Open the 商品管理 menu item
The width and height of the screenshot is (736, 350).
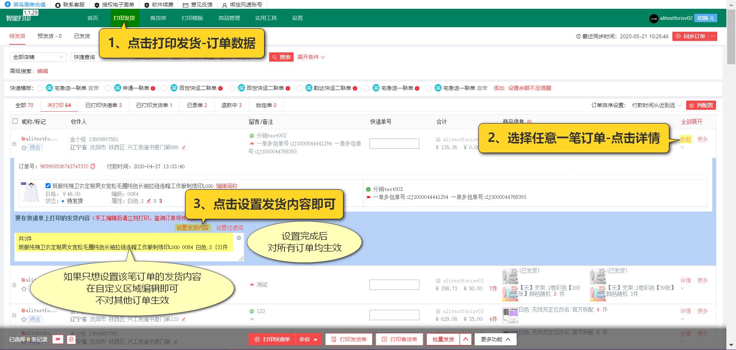(229, 18)
